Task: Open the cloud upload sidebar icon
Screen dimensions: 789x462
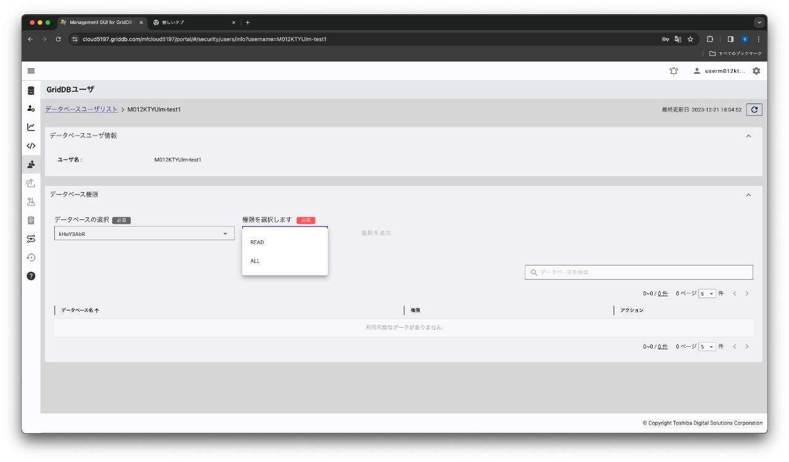Action: [31, 183]
